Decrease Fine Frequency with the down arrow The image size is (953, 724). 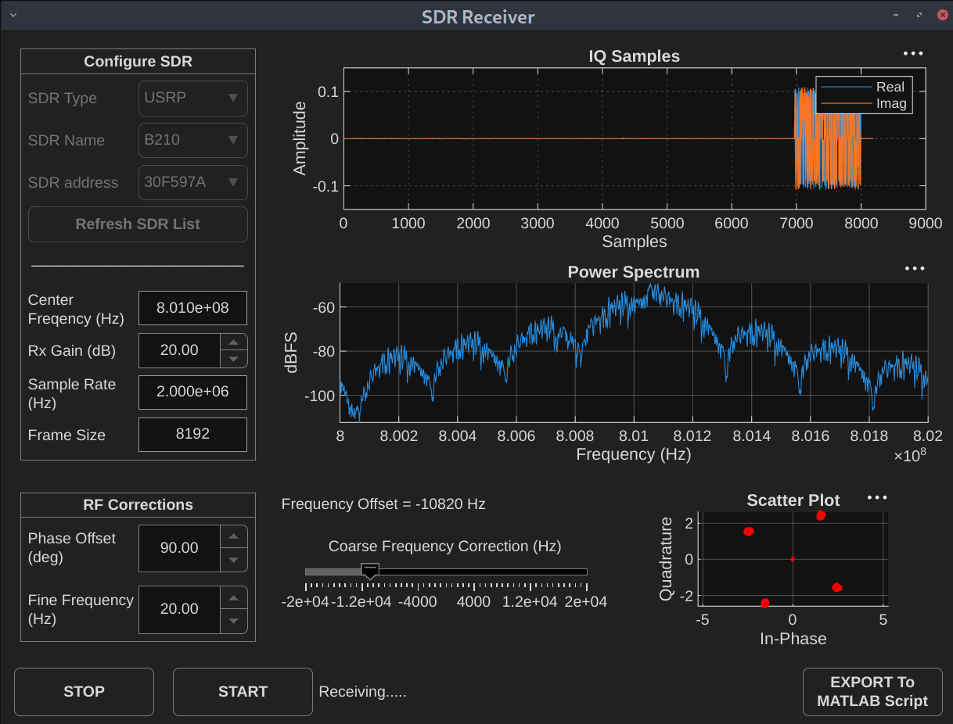(233, 622)
